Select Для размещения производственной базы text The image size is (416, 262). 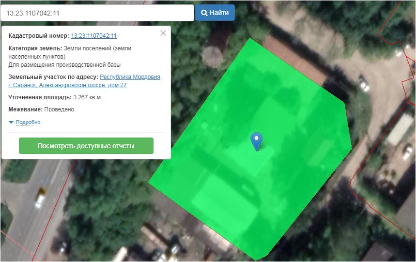click(64, 65)
